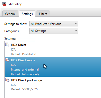Switch to the General tab
The height and width of the screenshot is (98, 101).
pos(10,14)
